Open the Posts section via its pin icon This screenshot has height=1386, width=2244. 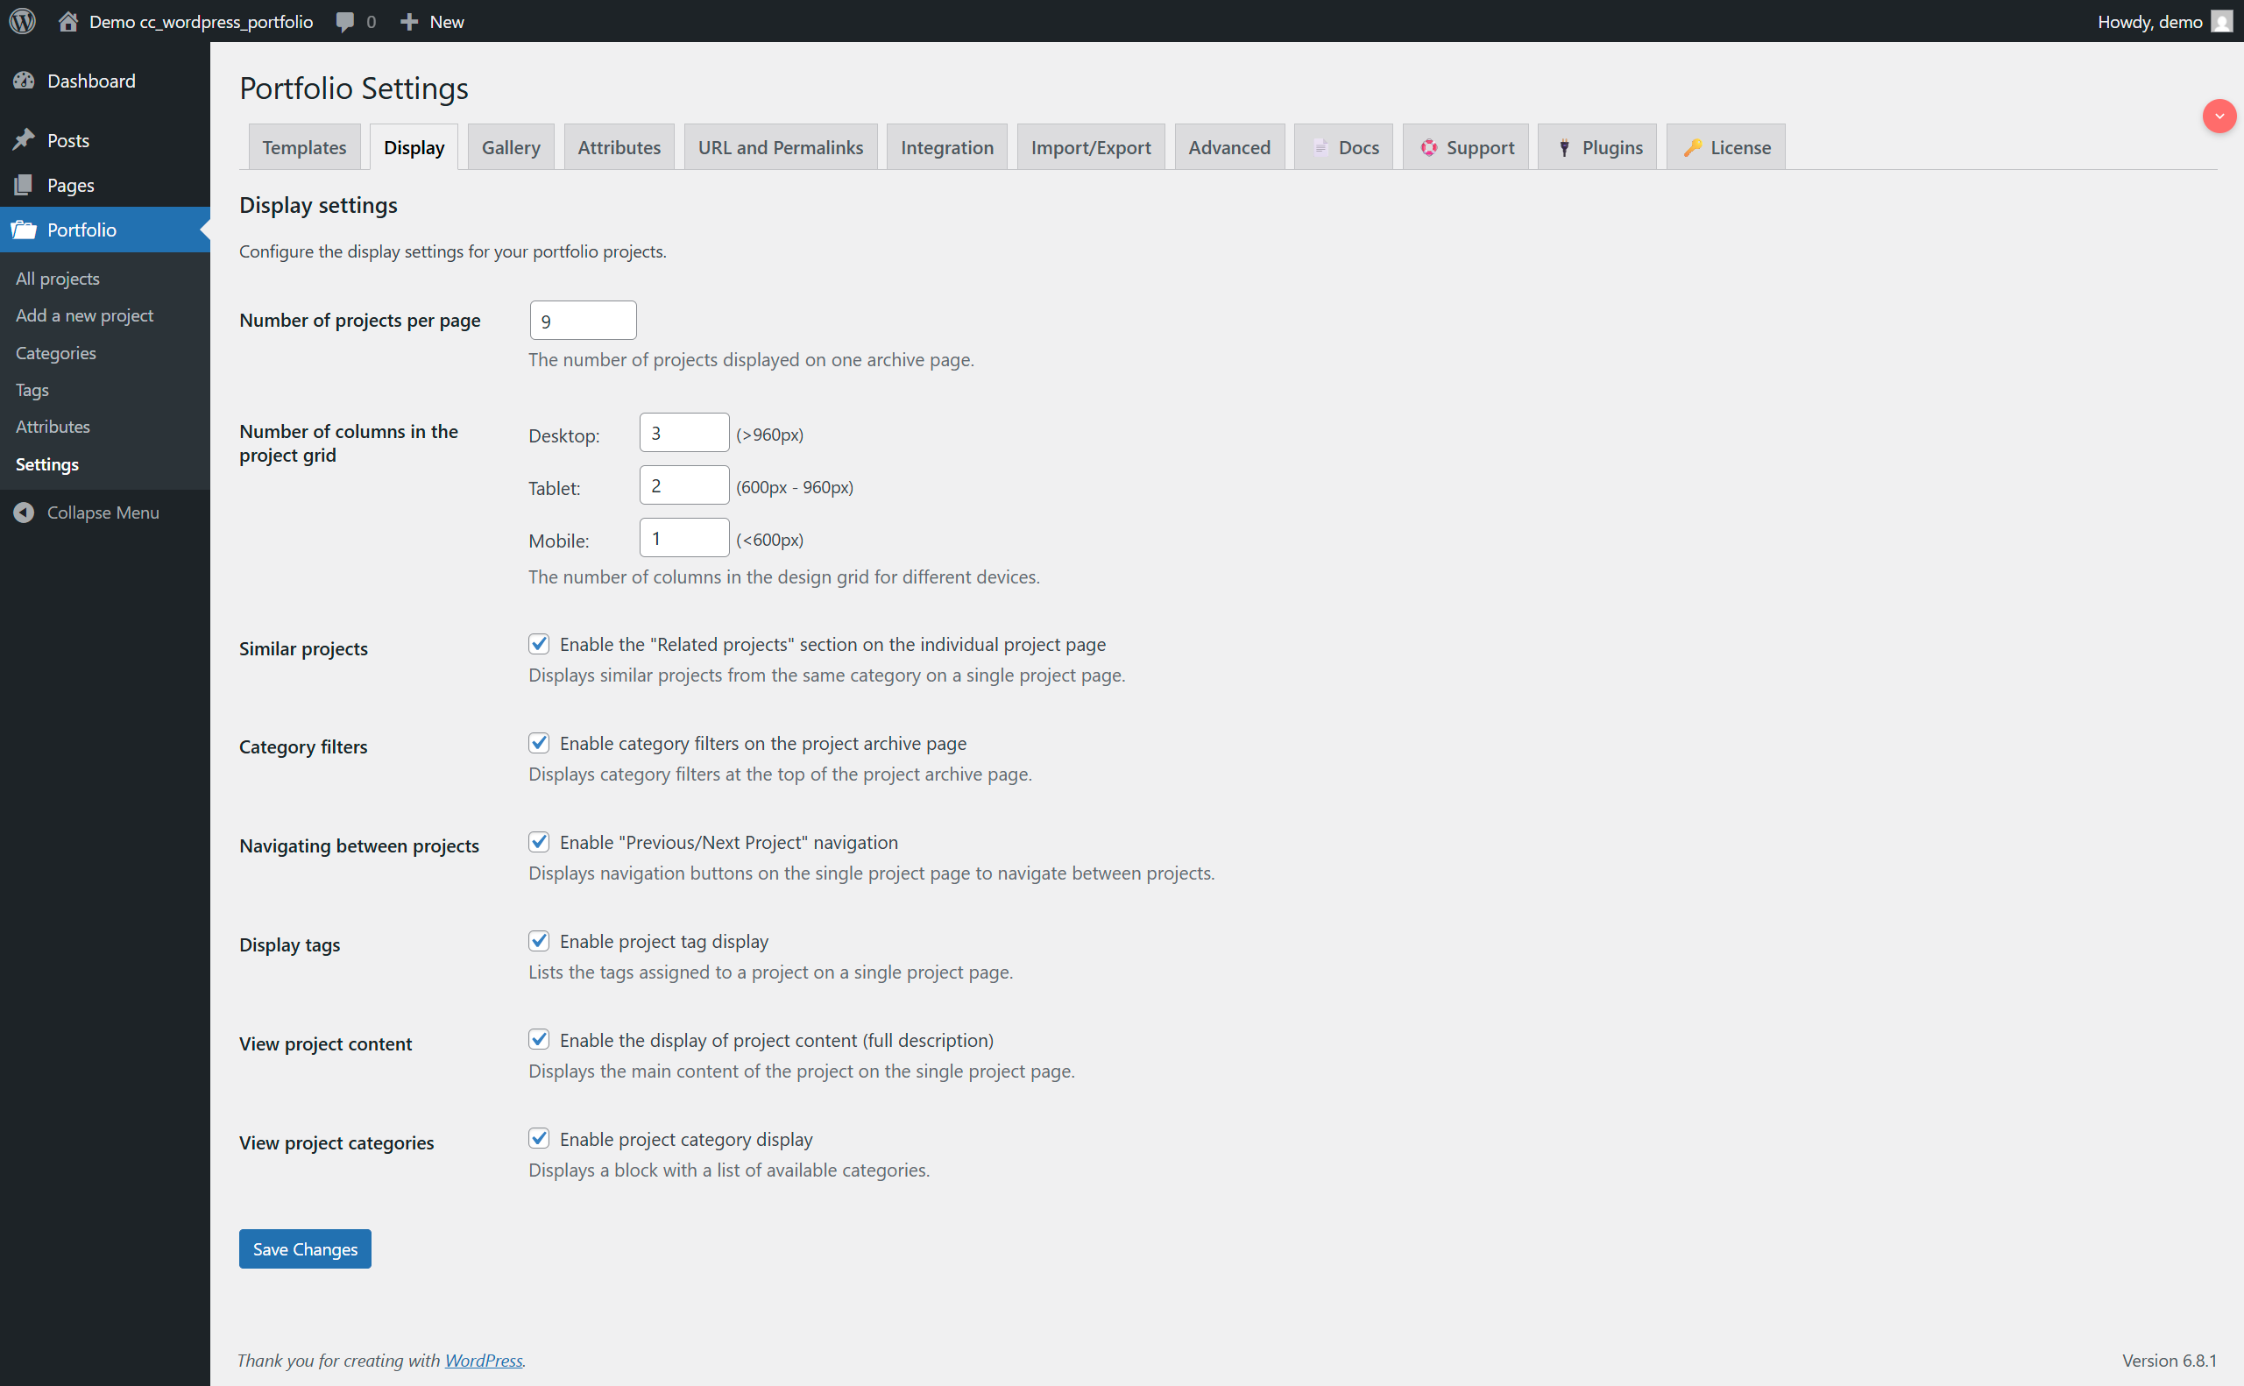click(x=25, y=139)
